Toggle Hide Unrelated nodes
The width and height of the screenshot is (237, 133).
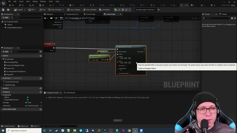[55, 10]
